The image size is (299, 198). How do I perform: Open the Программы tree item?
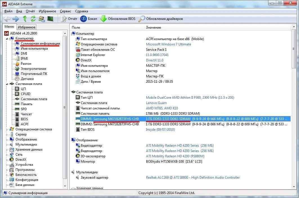click(x=25, y=170)
